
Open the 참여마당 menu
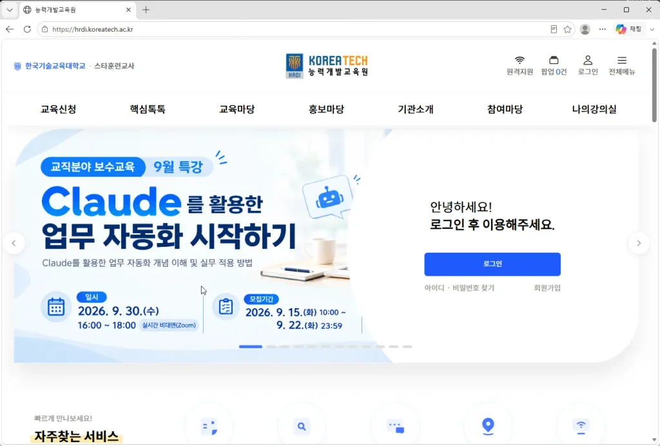coord(505,110)
